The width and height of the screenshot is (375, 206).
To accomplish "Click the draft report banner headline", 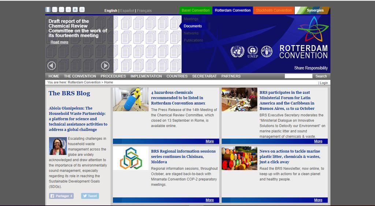I will coord(78,28).
